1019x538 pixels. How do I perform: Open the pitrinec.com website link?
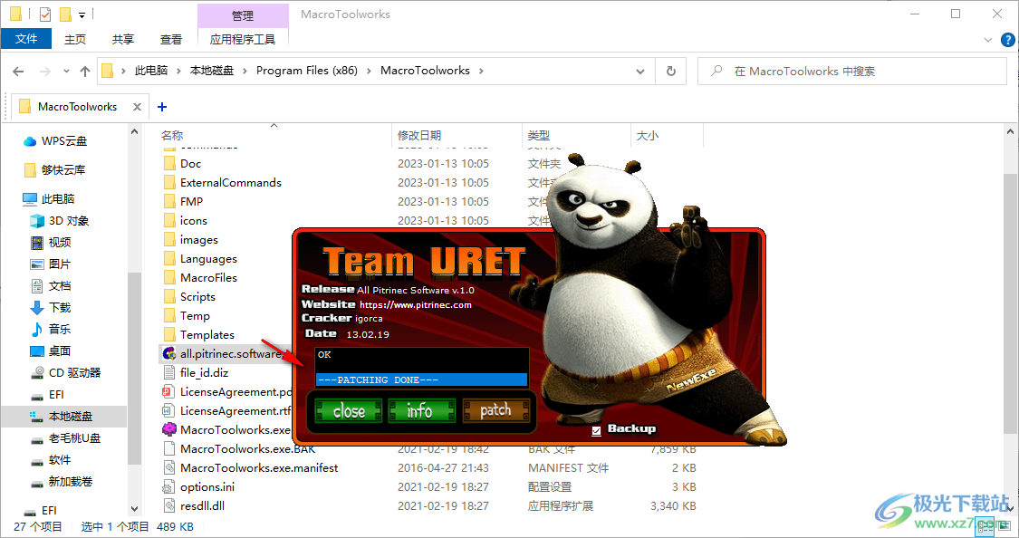(415, 304)
